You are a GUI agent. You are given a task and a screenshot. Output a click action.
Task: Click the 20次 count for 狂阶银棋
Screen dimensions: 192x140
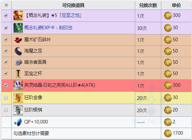142,110
